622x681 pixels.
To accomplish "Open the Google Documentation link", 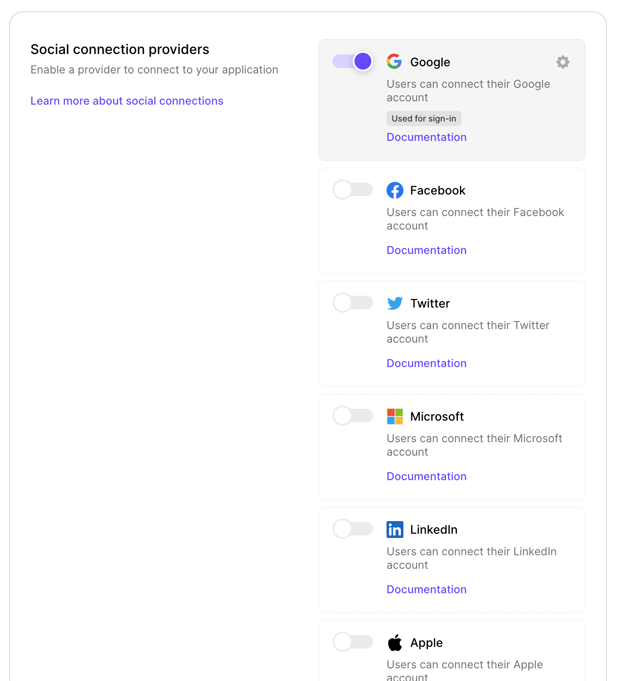I will coord(426,137).
